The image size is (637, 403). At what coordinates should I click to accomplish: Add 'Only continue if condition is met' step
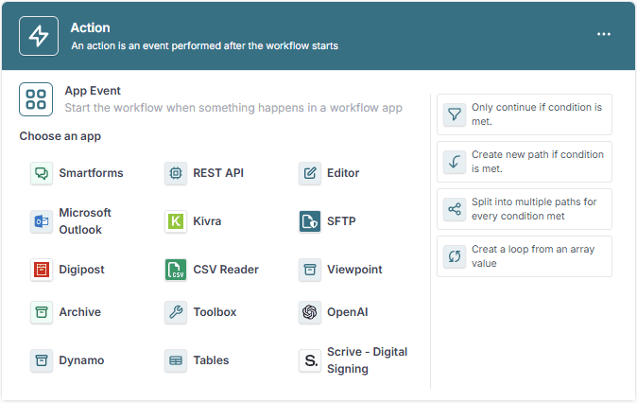(525, 114)
